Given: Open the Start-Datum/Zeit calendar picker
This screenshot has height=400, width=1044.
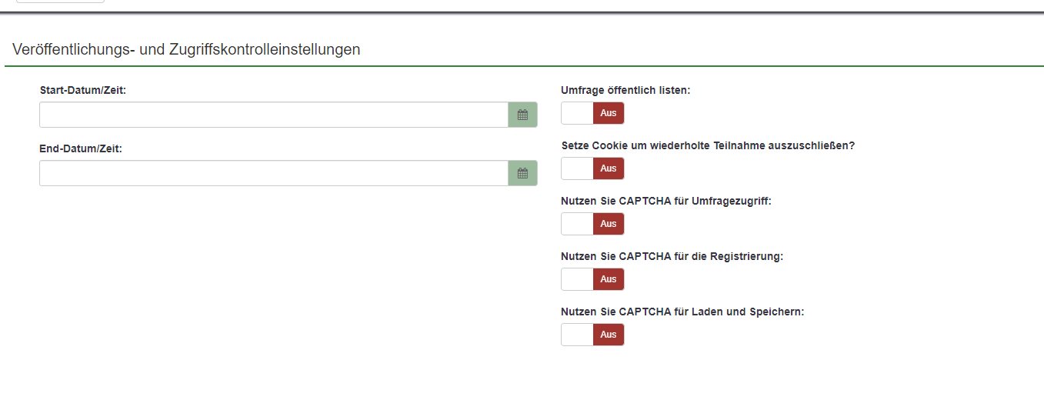Looking at the screenshot, I should click(522, 115).
